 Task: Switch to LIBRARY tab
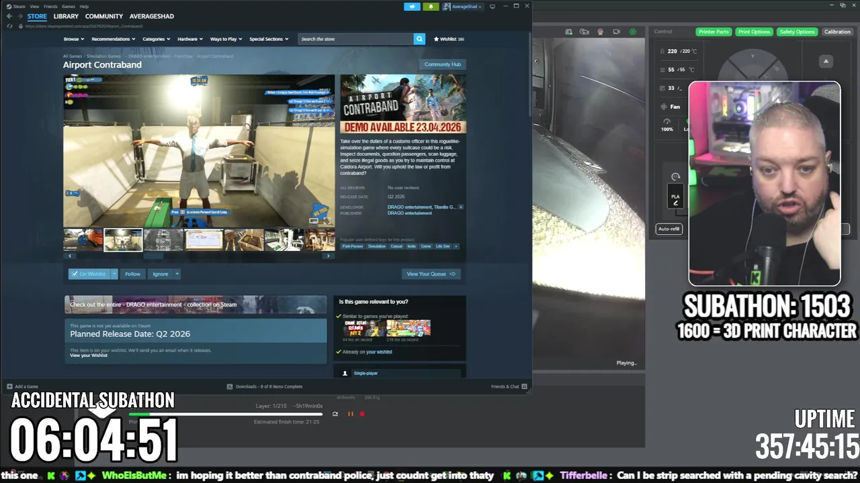[x=66, y=16]
